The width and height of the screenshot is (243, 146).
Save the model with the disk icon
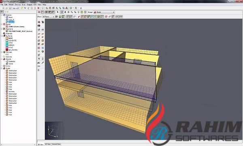10,8
